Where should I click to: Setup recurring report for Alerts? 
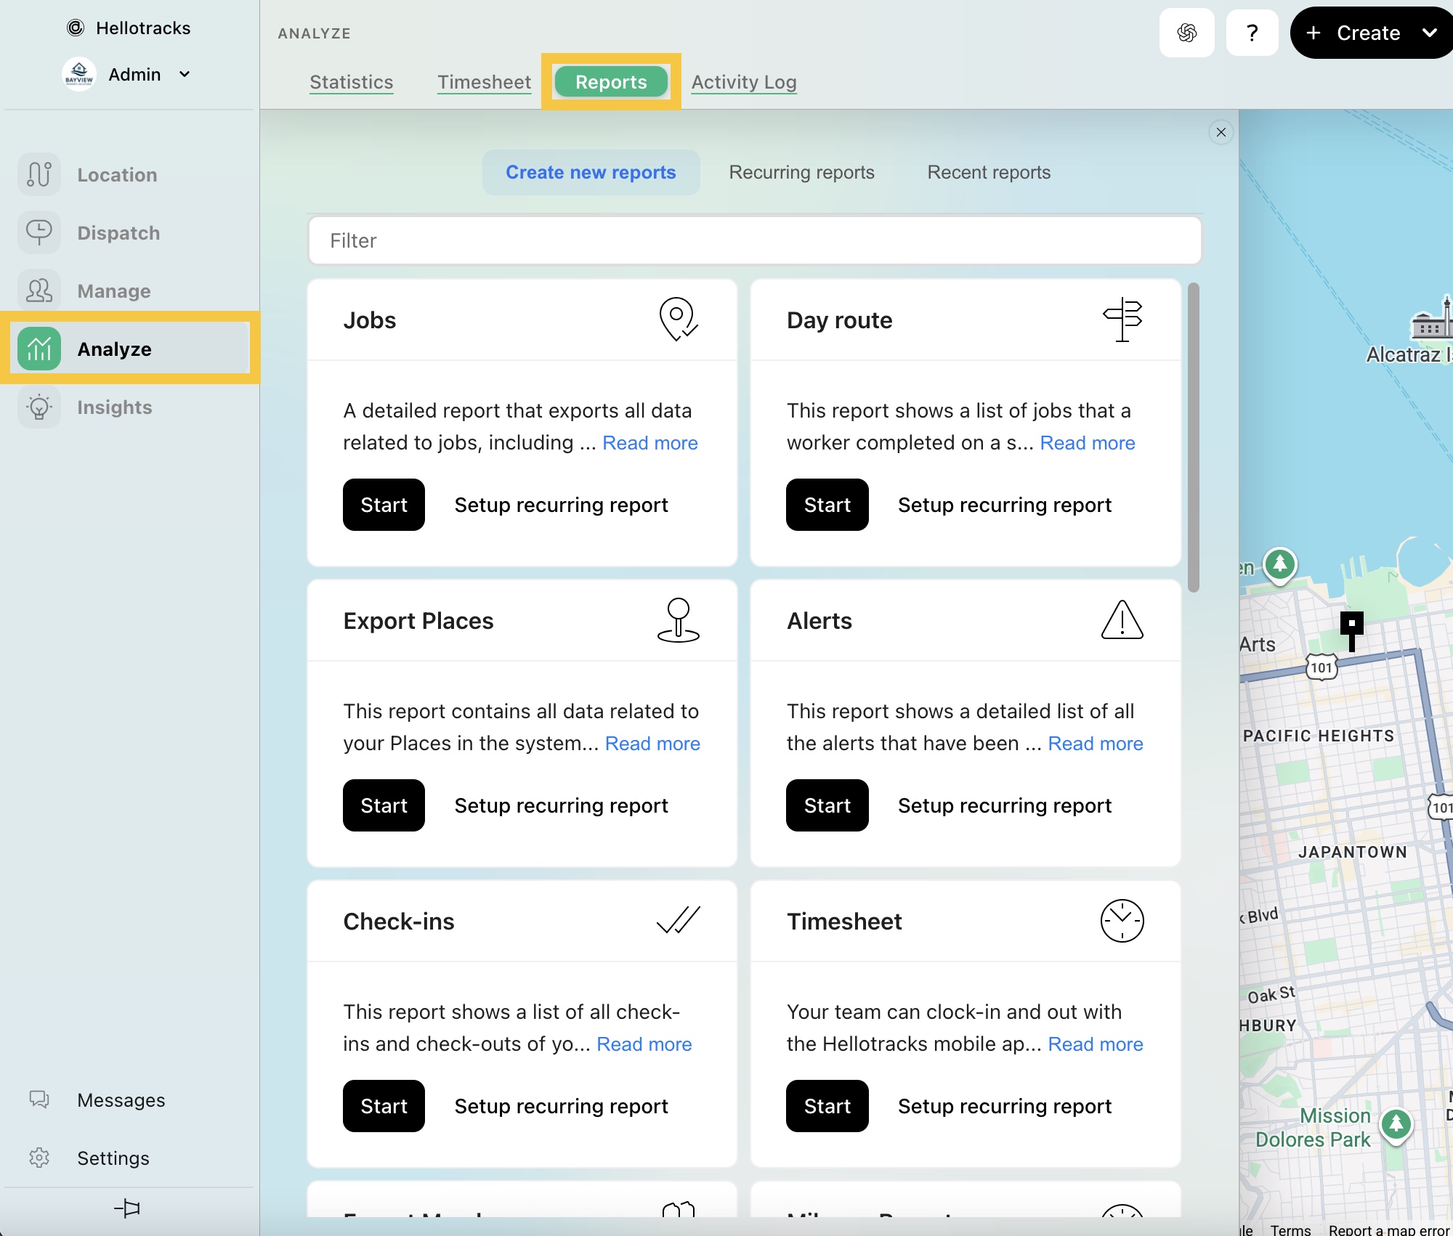tap(1004, 805)
